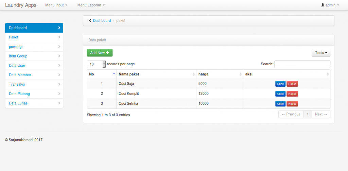Click the chevron icon in Dashboard sidebar item

[59, 28]
